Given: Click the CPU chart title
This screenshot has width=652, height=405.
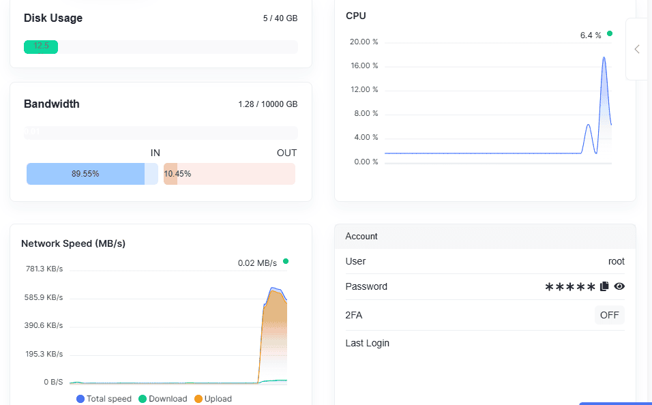Looking at the screenshot, I should pos(356,16).
